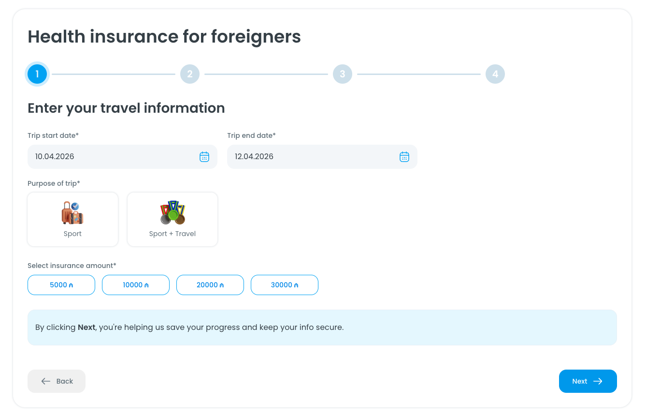Select the 5000 insurance amount
Image resolution: width=646 pixels, height=417 pixels.
[x=61, y=285]
